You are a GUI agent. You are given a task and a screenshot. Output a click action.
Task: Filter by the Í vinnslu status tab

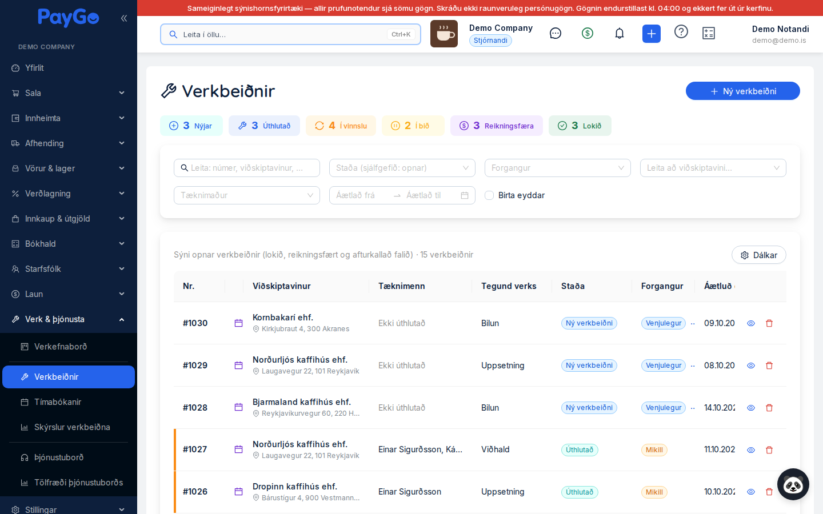tap(341, 126)
